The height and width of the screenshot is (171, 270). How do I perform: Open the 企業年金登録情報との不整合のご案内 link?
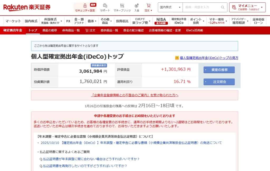[x=135, y=95]
